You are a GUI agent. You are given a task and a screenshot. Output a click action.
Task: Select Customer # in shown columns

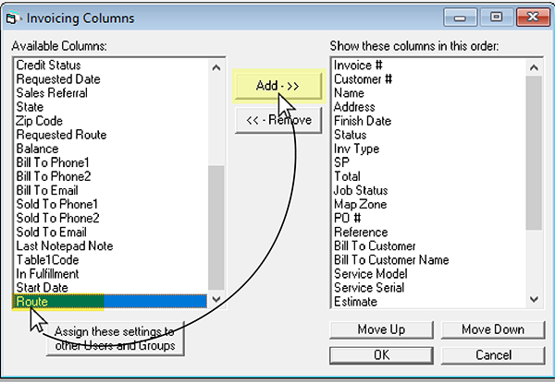click(428, 79)
